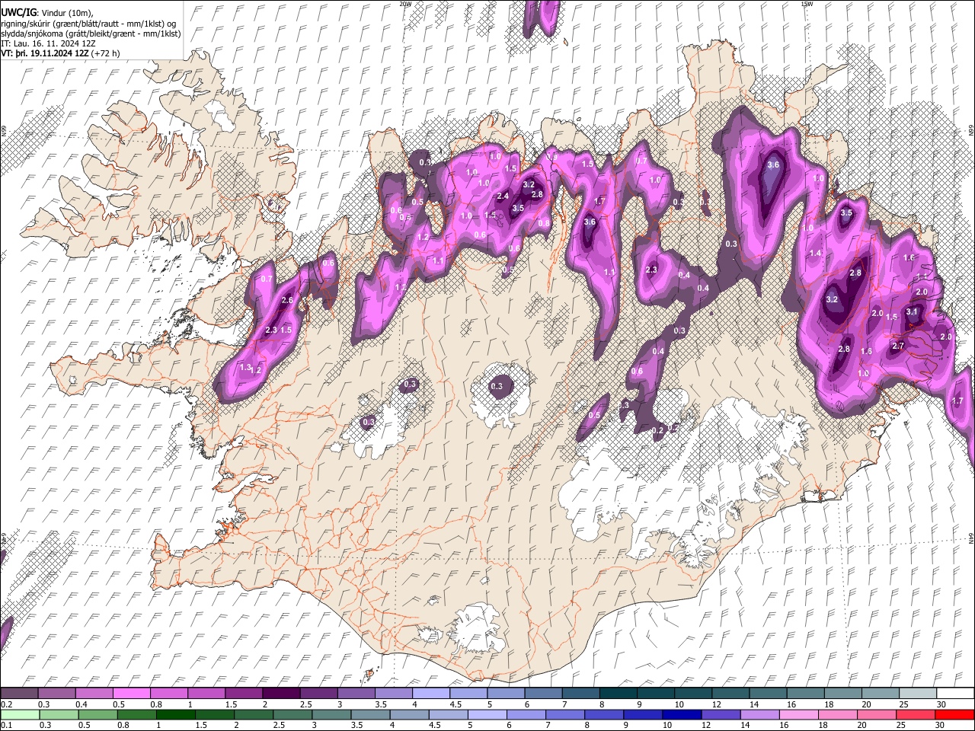Screen dimensions: 975x731
Task: Click the 'VT: þri. 19.11.2024 12Z (+72 h)' line
Action: tap(60, 54)
